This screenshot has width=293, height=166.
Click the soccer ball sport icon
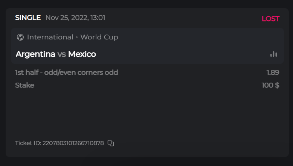pos(20,37)
